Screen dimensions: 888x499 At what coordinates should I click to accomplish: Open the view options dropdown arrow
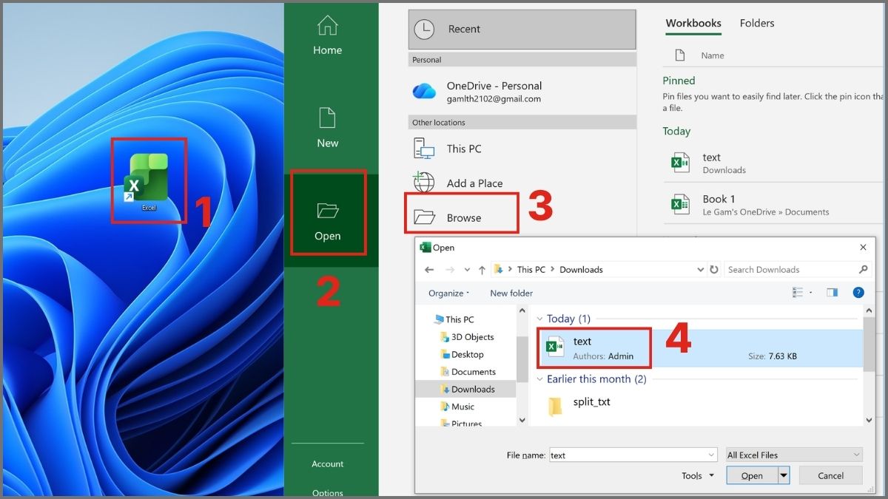811,293
